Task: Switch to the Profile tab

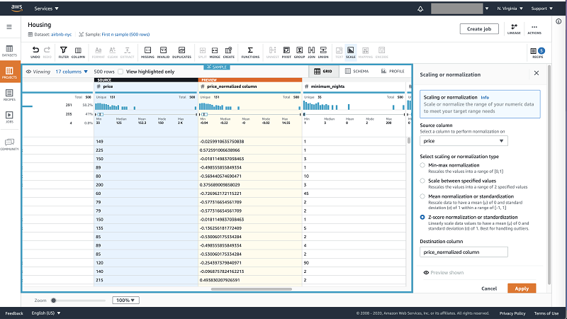Action: point(393,72)
